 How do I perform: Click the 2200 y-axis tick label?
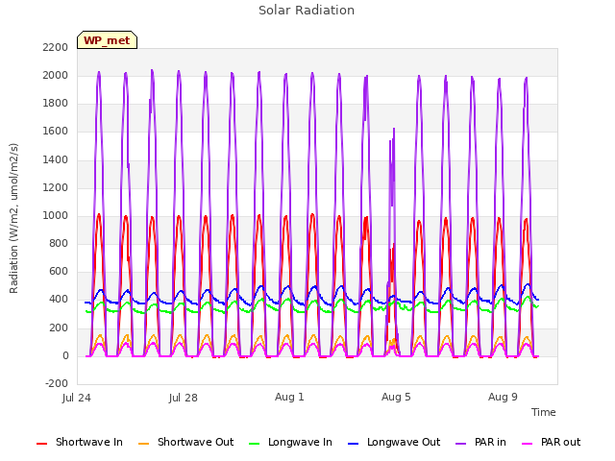tap(56, 47)
